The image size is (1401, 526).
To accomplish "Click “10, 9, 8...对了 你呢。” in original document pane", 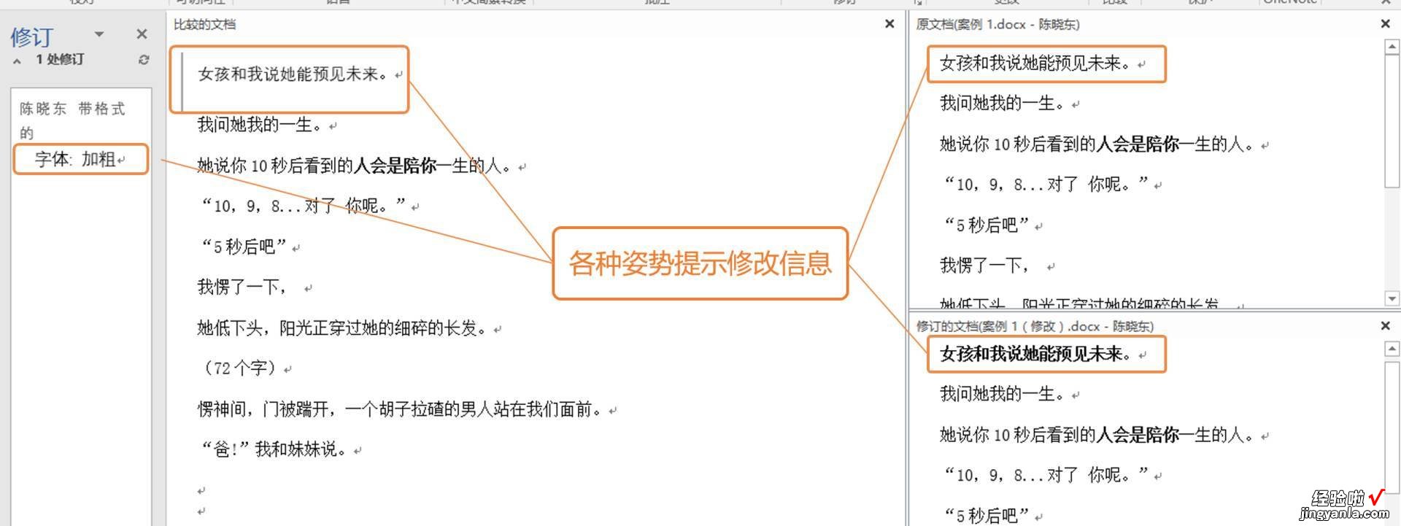I will [1046, 184].
